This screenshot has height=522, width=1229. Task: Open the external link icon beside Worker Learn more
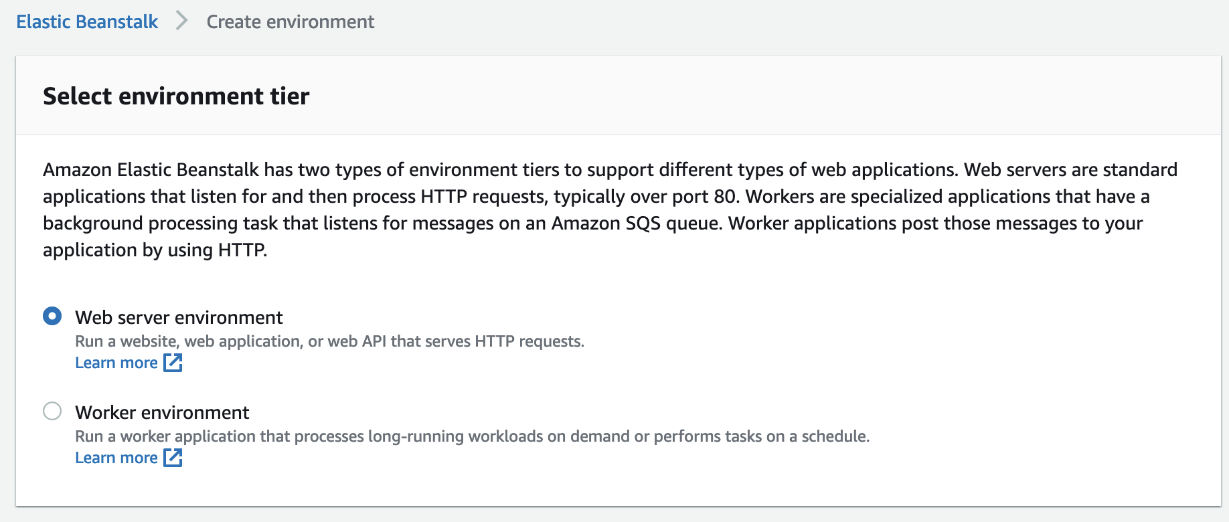pyautogui.click(x=173, y=458)
